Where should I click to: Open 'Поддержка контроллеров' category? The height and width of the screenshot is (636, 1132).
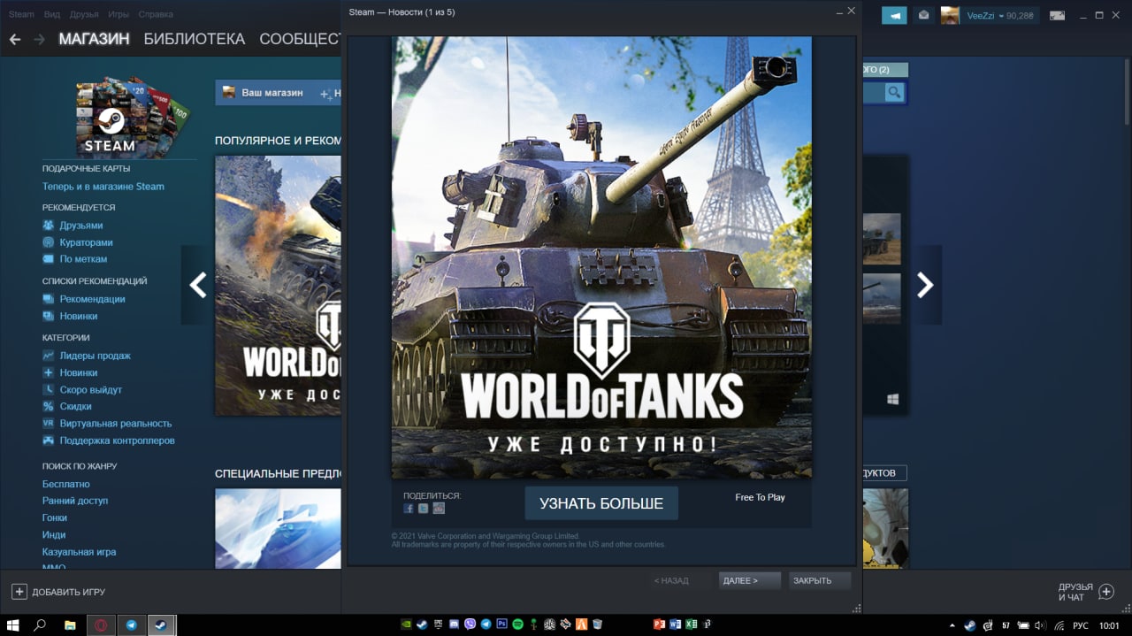coord(117,441)
